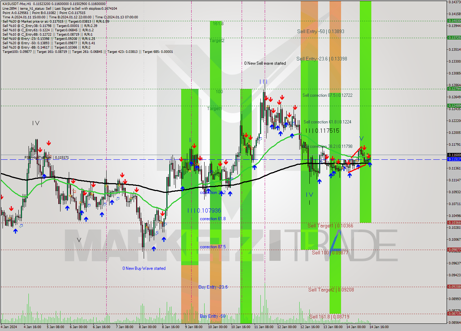Click the 0.11600 current price tag
This screenshot has width=461, height=331.
454,155
